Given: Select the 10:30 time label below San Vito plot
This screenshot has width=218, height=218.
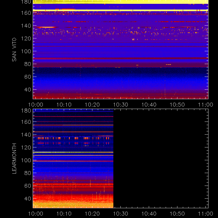Looking at the screenshot, I should (120, 105).
